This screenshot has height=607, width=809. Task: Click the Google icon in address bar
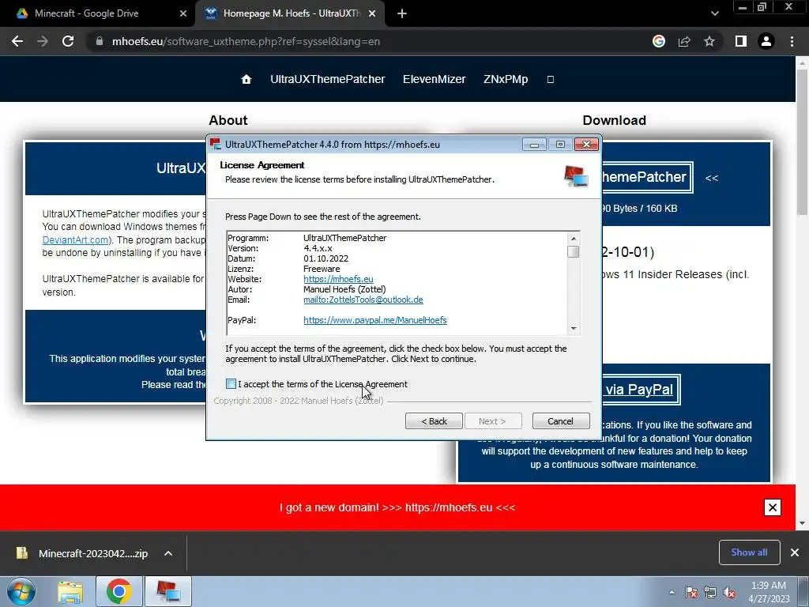coord(659,41)
